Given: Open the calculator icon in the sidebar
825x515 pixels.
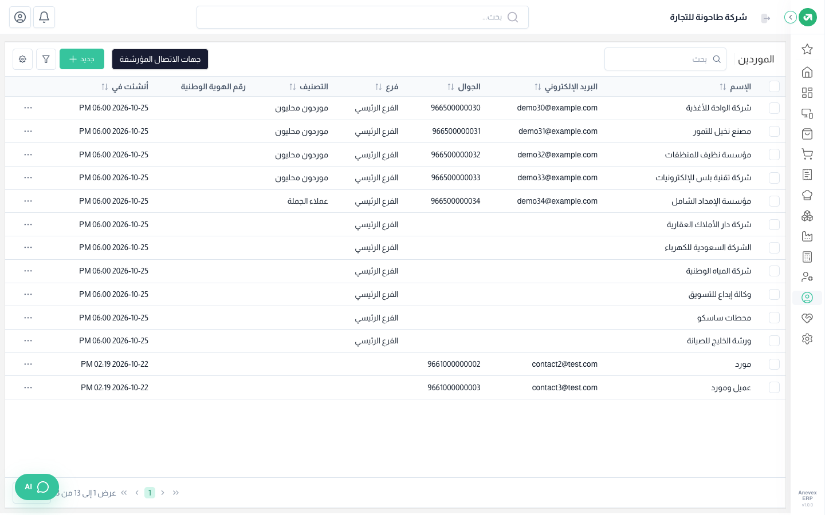Looking at the screenshot, I should [807, 257].
